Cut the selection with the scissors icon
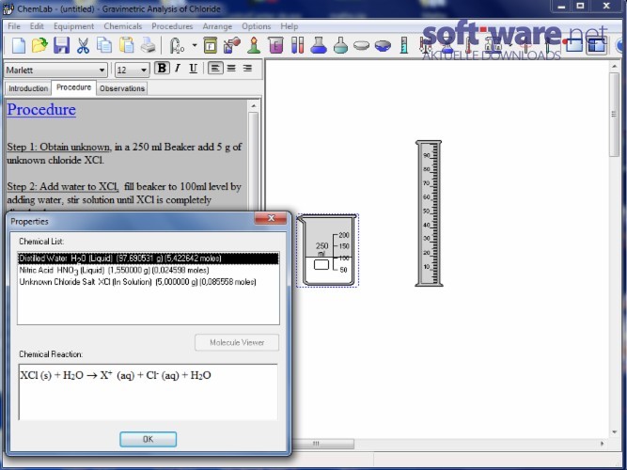 [83, 45]
